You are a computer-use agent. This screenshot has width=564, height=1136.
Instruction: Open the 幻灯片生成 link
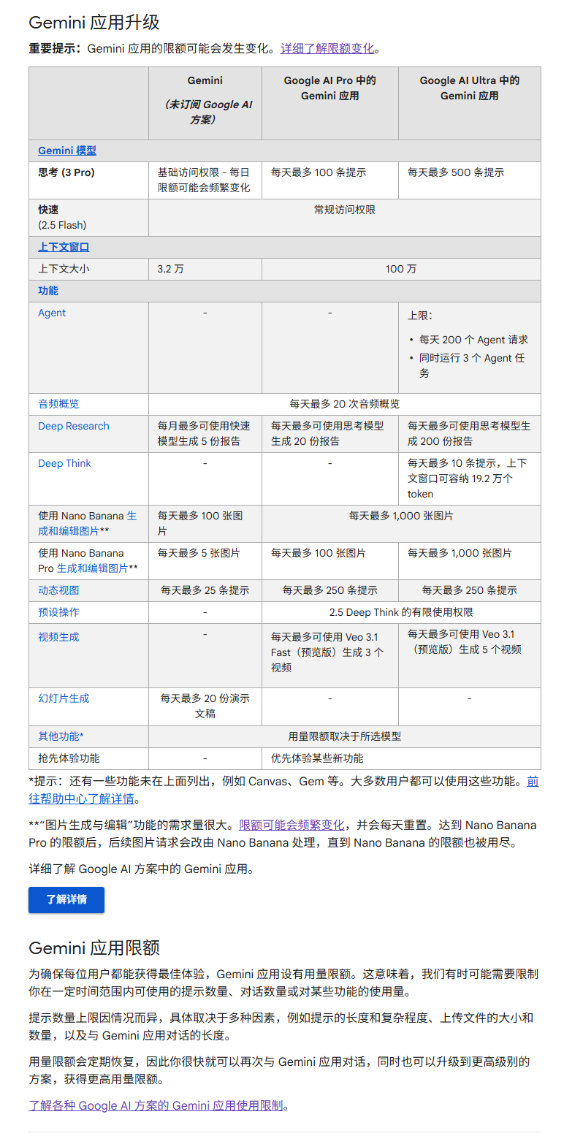click(64, 698)
